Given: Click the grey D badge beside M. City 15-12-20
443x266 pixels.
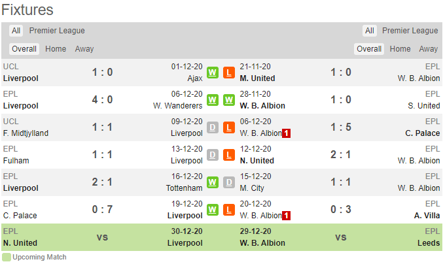Looking at the screenshot, I should [229, 182].
